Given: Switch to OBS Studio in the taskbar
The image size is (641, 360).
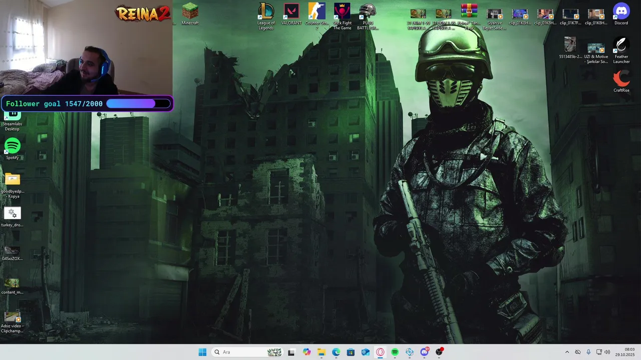Looking at the screenshot, I should coord(439,352).
